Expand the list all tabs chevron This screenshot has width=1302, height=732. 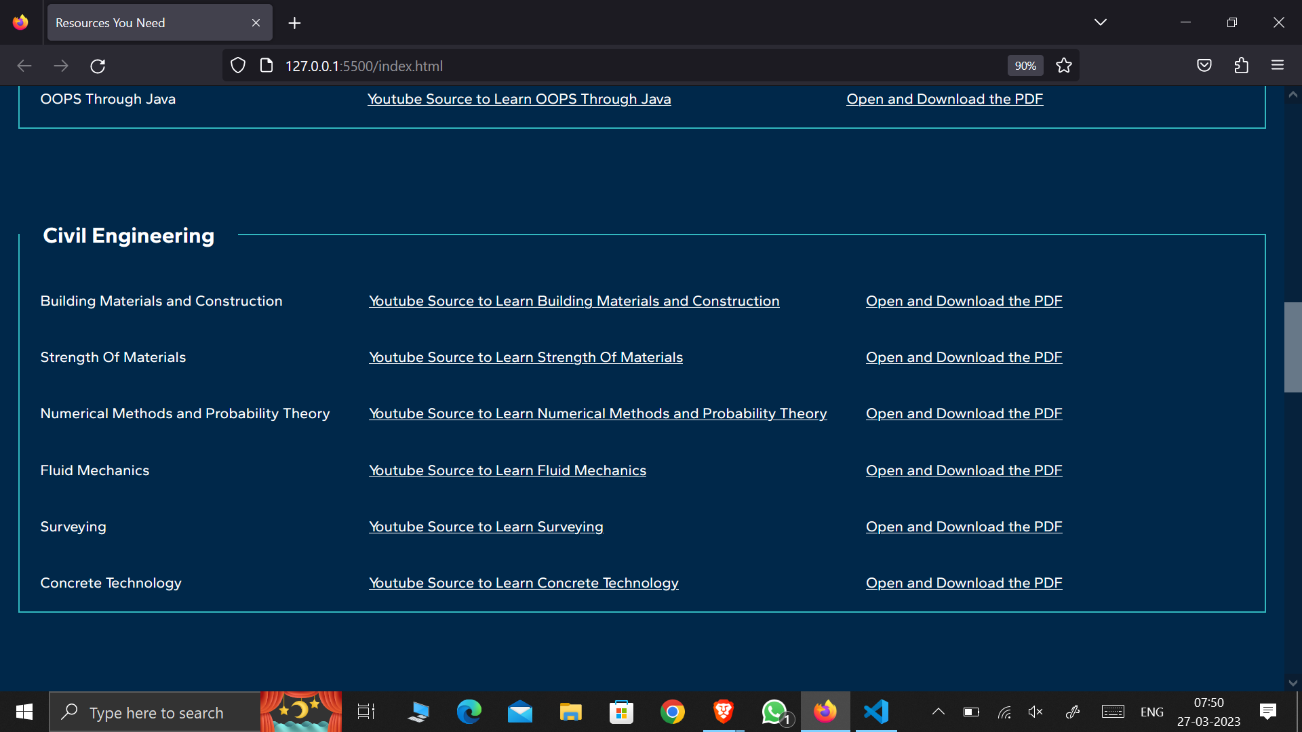(x=1100, y=22)
